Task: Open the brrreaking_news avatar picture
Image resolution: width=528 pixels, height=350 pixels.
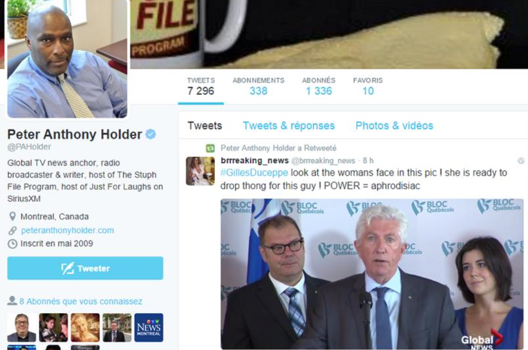Action: click(x=200, y=171)
